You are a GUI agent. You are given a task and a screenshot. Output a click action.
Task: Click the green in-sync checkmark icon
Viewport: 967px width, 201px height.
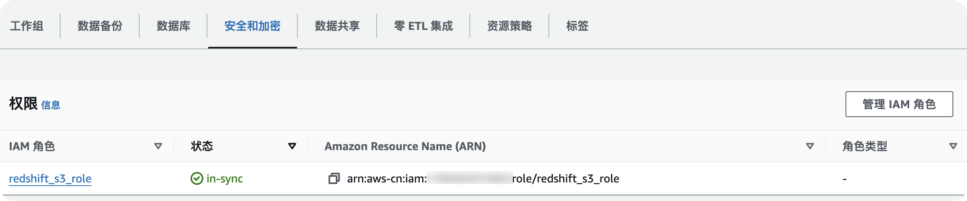click(197, 178)
